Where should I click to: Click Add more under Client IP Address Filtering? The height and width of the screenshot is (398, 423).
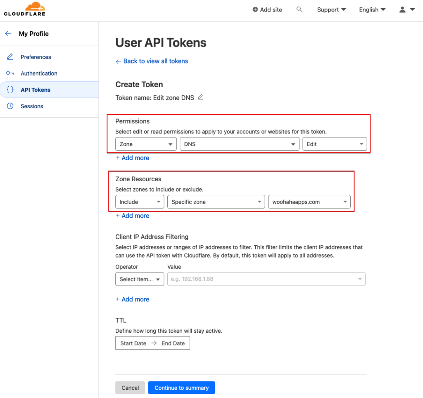(133, 299)
